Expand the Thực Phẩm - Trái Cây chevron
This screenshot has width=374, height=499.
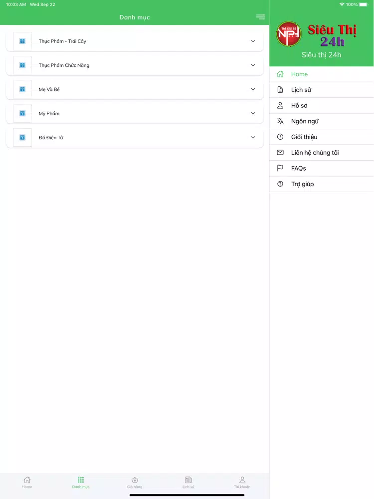tap(253, 41)
